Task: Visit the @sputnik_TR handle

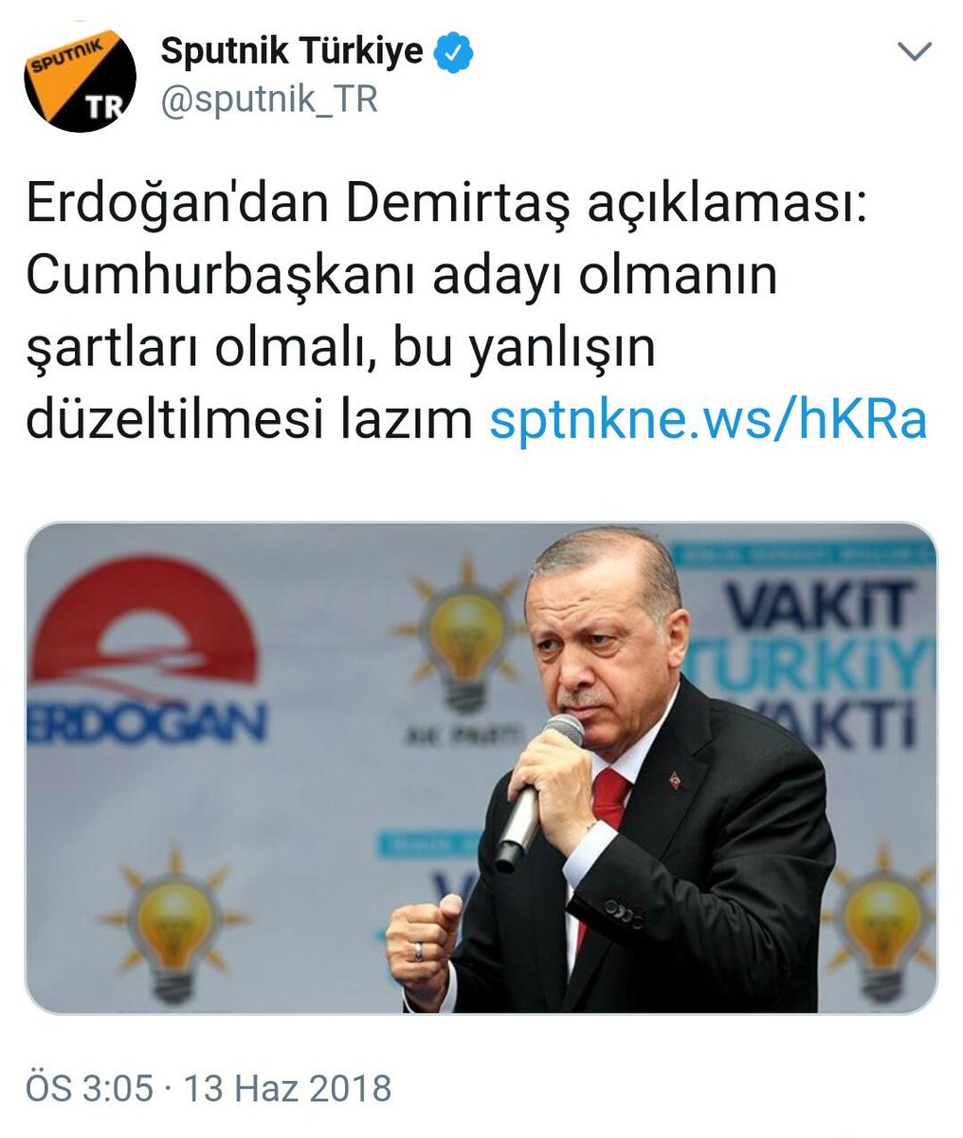Action: point(269,100)
